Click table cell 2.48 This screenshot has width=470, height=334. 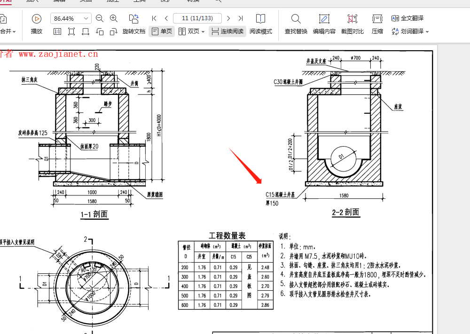point(265,267)
